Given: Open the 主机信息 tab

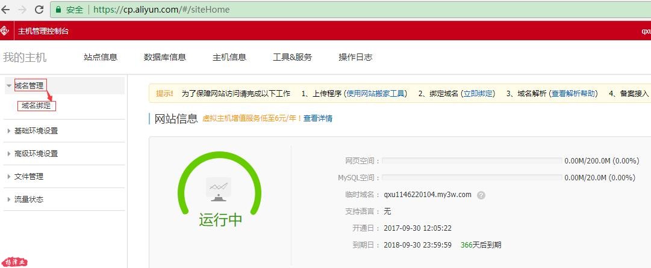Looking at the screenshot, I should pyautogui.click(x=229, y=58).
